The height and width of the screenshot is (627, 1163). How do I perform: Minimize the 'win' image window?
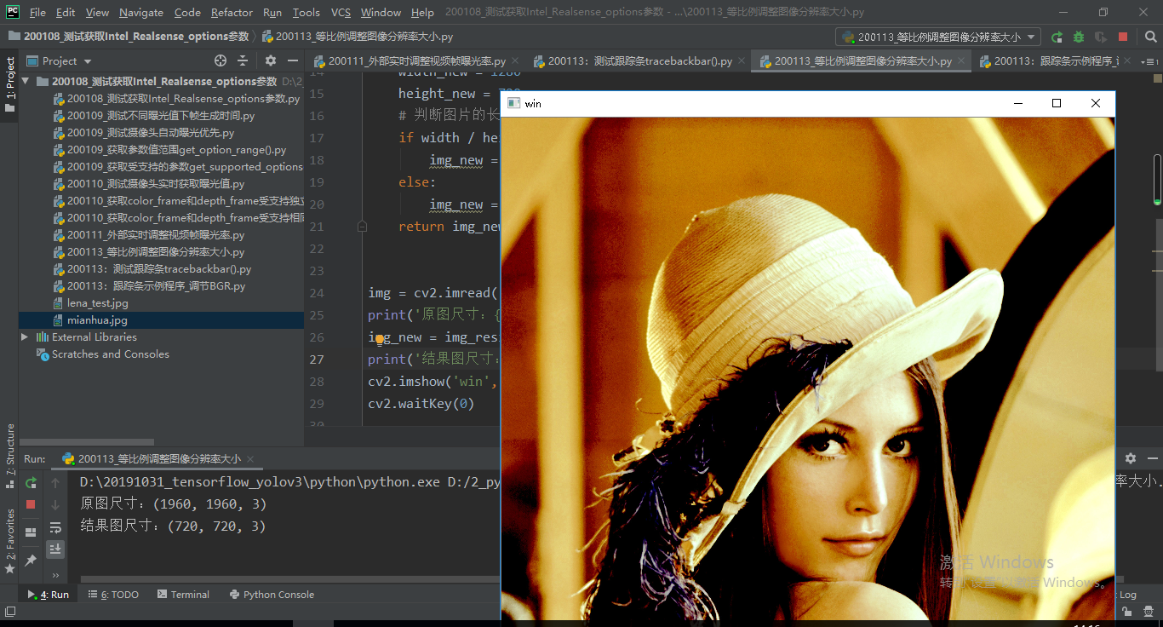[1018, 103]
